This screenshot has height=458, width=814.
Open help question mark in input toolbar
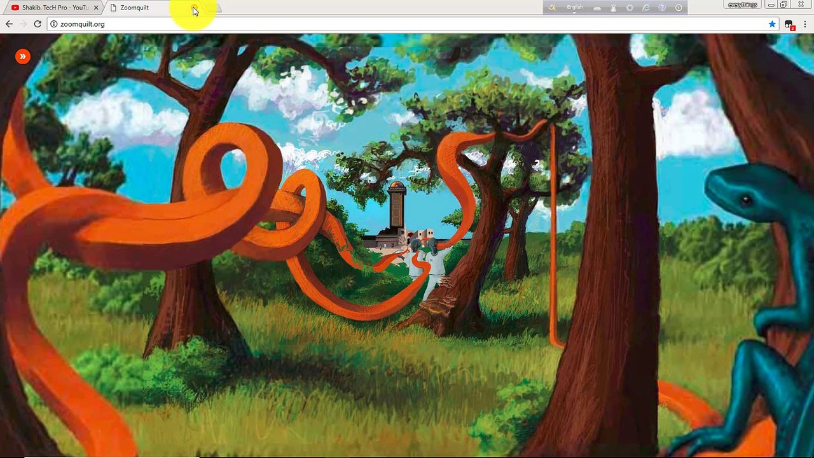[x=662, y=8]
